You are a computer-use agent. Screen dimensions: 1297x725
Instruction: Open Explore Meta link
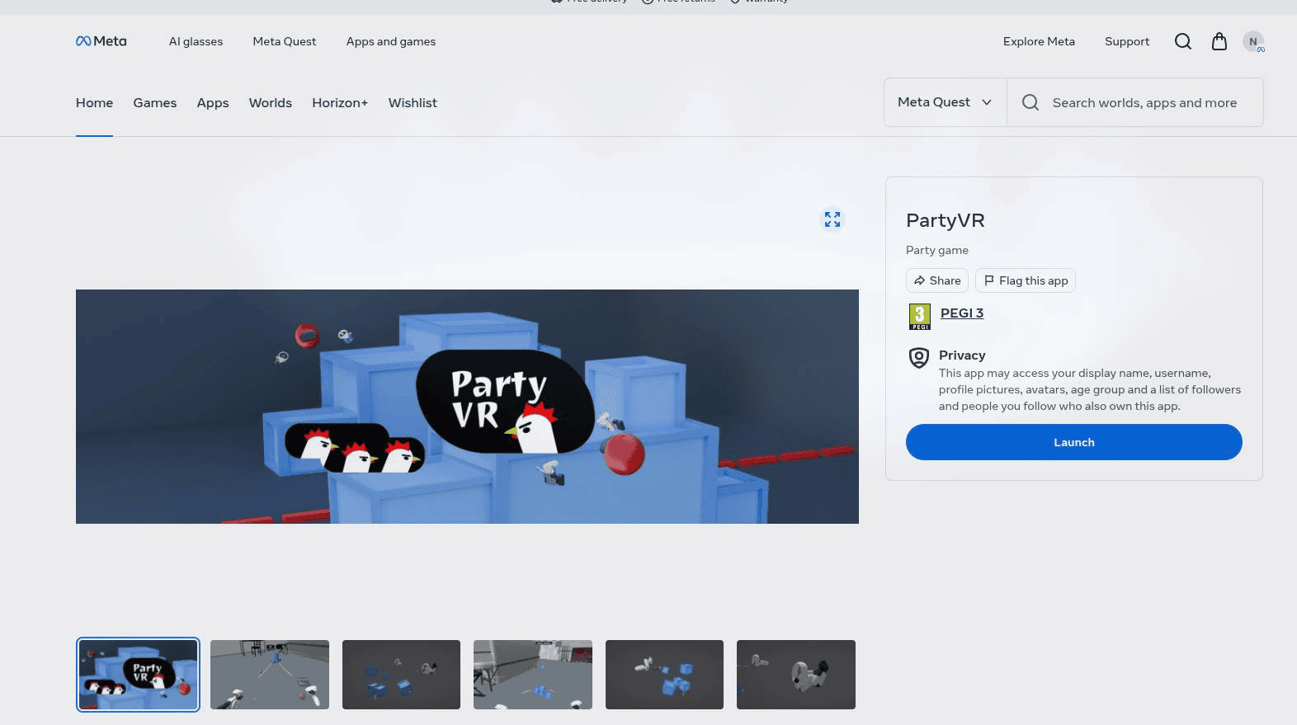click(x=1039, y=41)
